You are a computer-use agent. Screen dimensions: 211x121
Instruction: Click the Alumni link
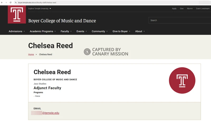[x=190, y=9]
